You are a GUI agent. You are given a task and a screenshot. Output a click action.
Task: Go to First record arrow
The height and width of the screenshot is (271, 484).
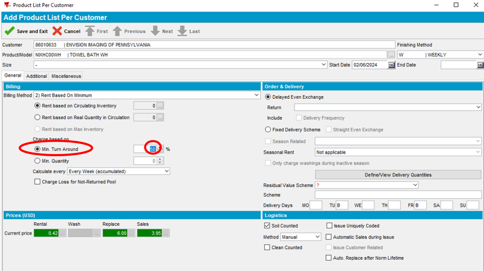pyautogui.click(x=90, y=31)
